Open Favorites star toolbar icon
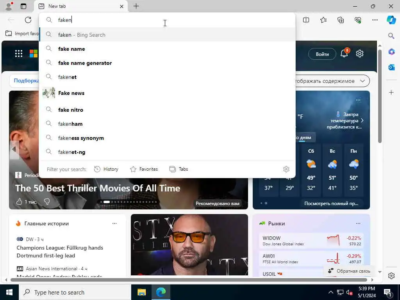 click(x=323, y=20)
